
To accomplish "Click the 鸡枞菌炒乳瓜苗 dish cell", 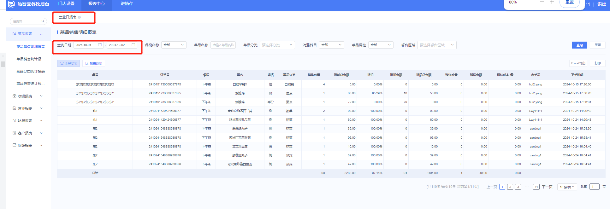I will (240, 120).
